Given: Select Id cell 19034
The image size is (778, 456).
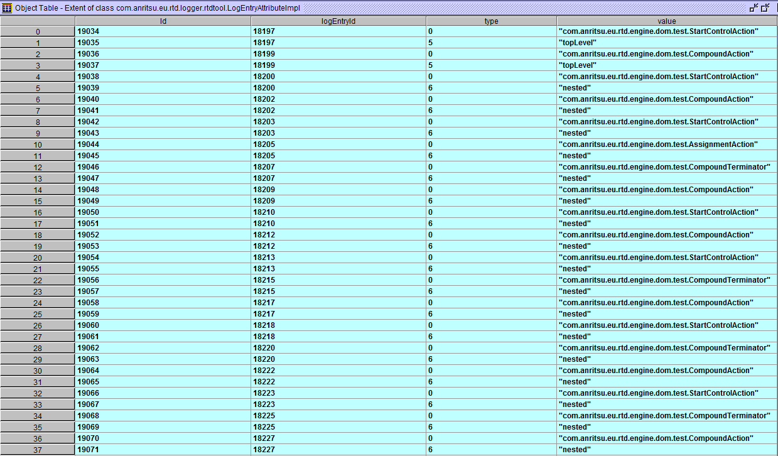Looking at the screenshot, I should 163,31.
